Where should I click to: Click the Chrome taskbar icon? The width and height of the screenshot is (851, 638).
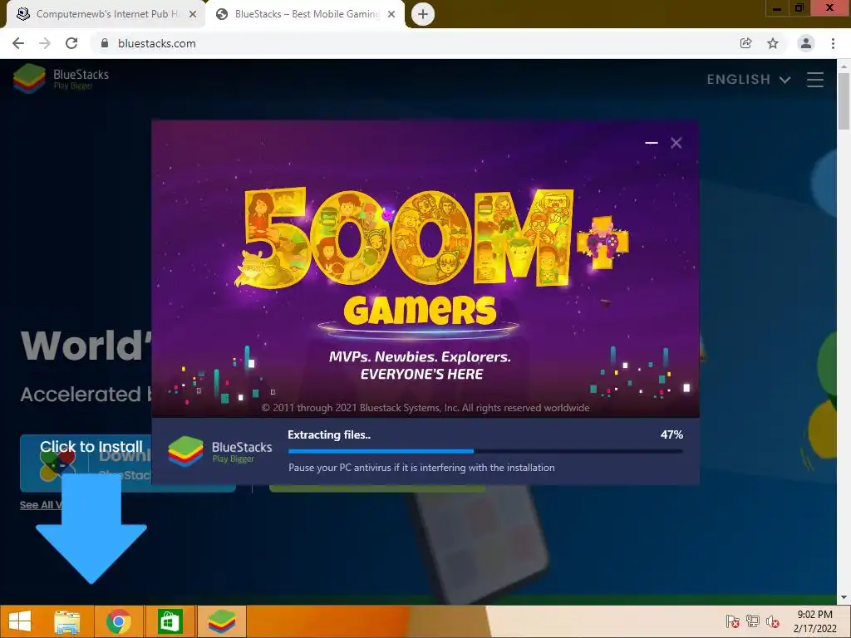point(118,621)
